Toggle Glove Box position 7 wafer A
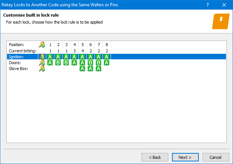This screenshot has width=233, height=164. (98, 69)
